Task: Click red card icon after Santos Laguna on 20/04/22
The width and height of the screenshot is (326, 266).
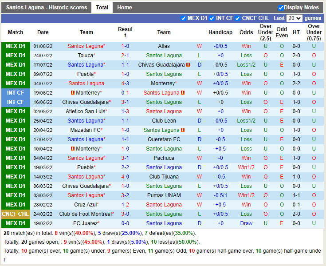Action: coord(183,130)
